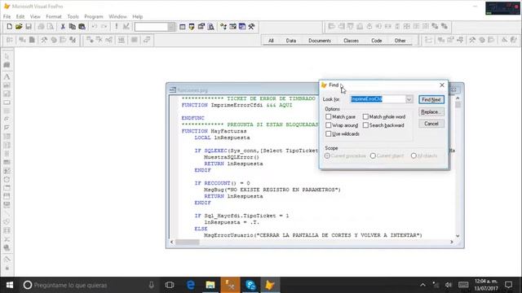The width and height of the screenshot is (522, 293).
Task: Open Microsoft Edge from the taskbar
Action: click(x=190, y=285)
